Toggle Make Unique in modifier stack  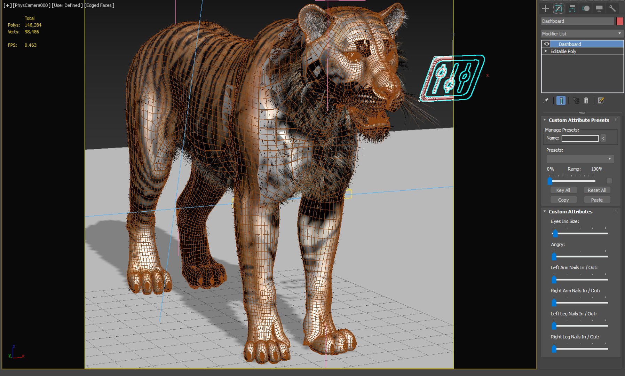click(x=575, y=101)
